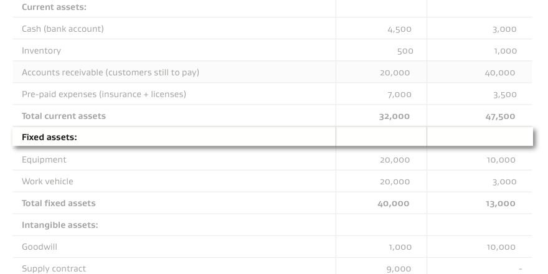The width and height of the screenshot is (548, 274).
Task: Select the Inventory row label
Action: tap(41, 50)
